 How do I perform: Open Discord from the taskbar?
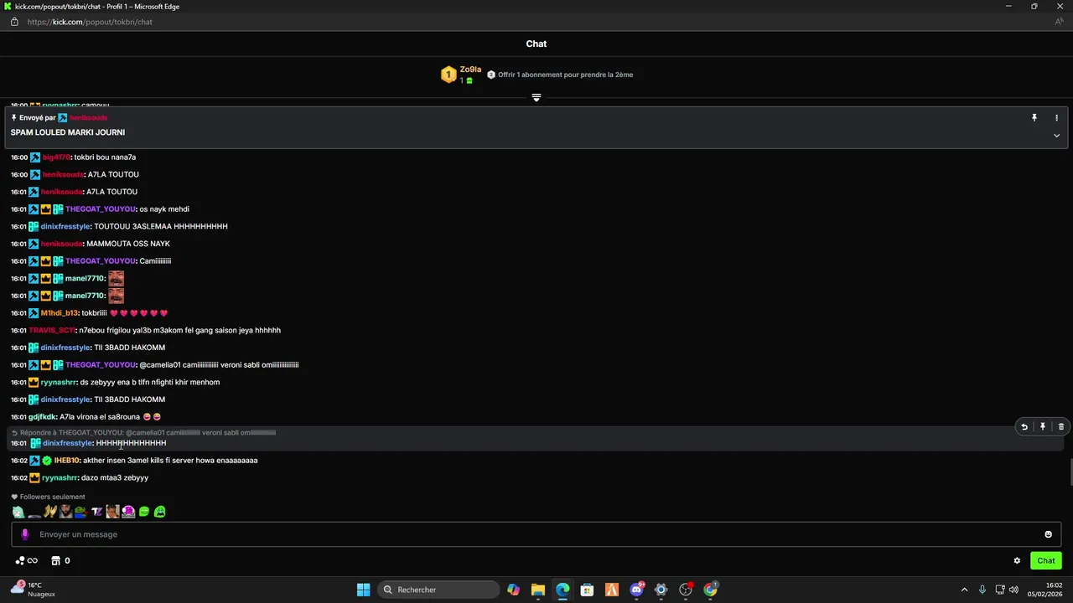point(636,590)
